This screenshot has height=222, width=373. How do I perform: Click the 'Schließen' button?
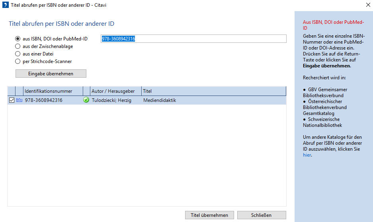[x=262, y=215]
